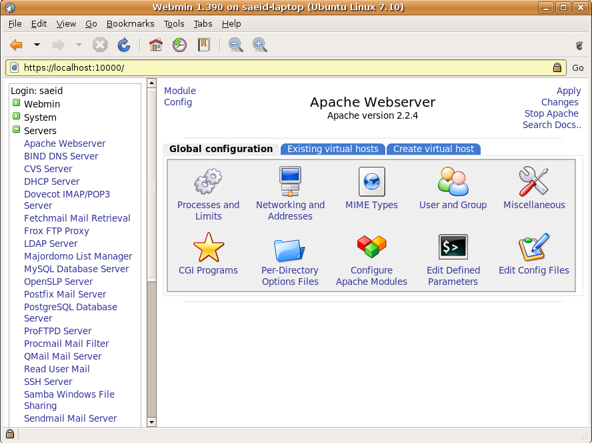
Task: Click the MIME Types icon
Action: [371, 181]
